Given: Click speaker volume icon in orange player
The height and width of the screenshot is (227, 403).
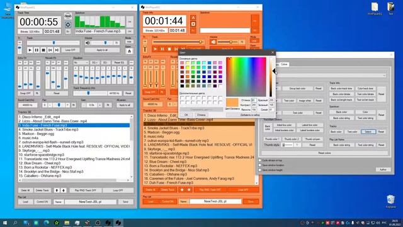Looking at the screenshot, I should tap(213, 42).
